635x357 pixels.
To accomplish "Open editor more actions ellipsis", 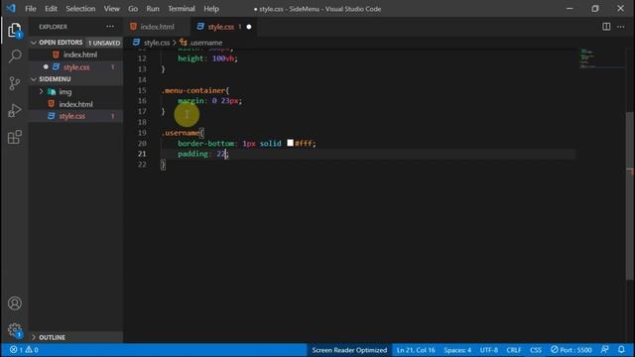I will click(x=621, y=27).
